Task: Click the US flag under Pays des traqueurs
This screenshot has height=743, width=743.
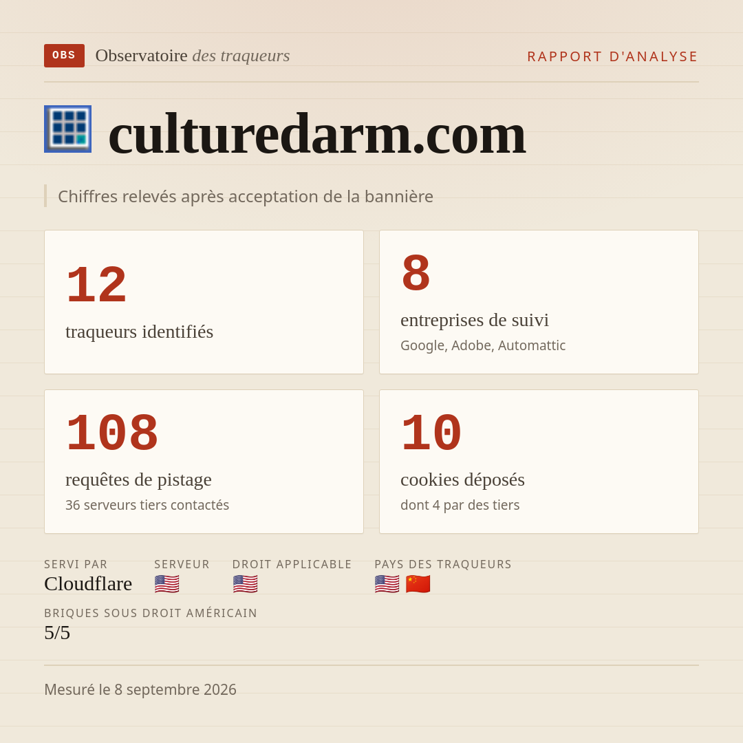Action: coord(387,584)
